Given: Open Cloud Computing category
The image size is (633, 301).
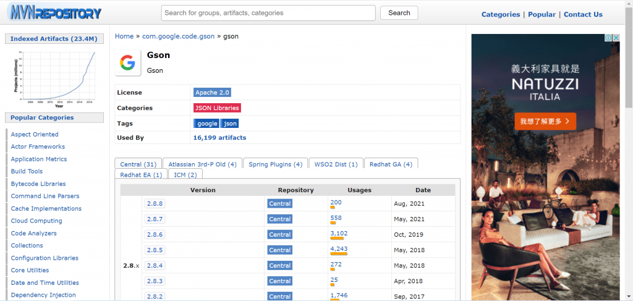Looking at the screenshot, I should [x=36, y=221].
